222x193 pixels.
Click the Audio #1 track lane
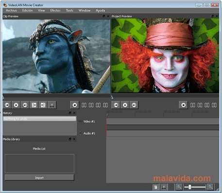[x=163, y=134]
